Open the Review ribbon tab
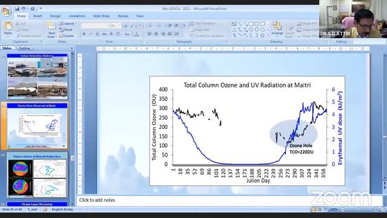 (123, 16)
